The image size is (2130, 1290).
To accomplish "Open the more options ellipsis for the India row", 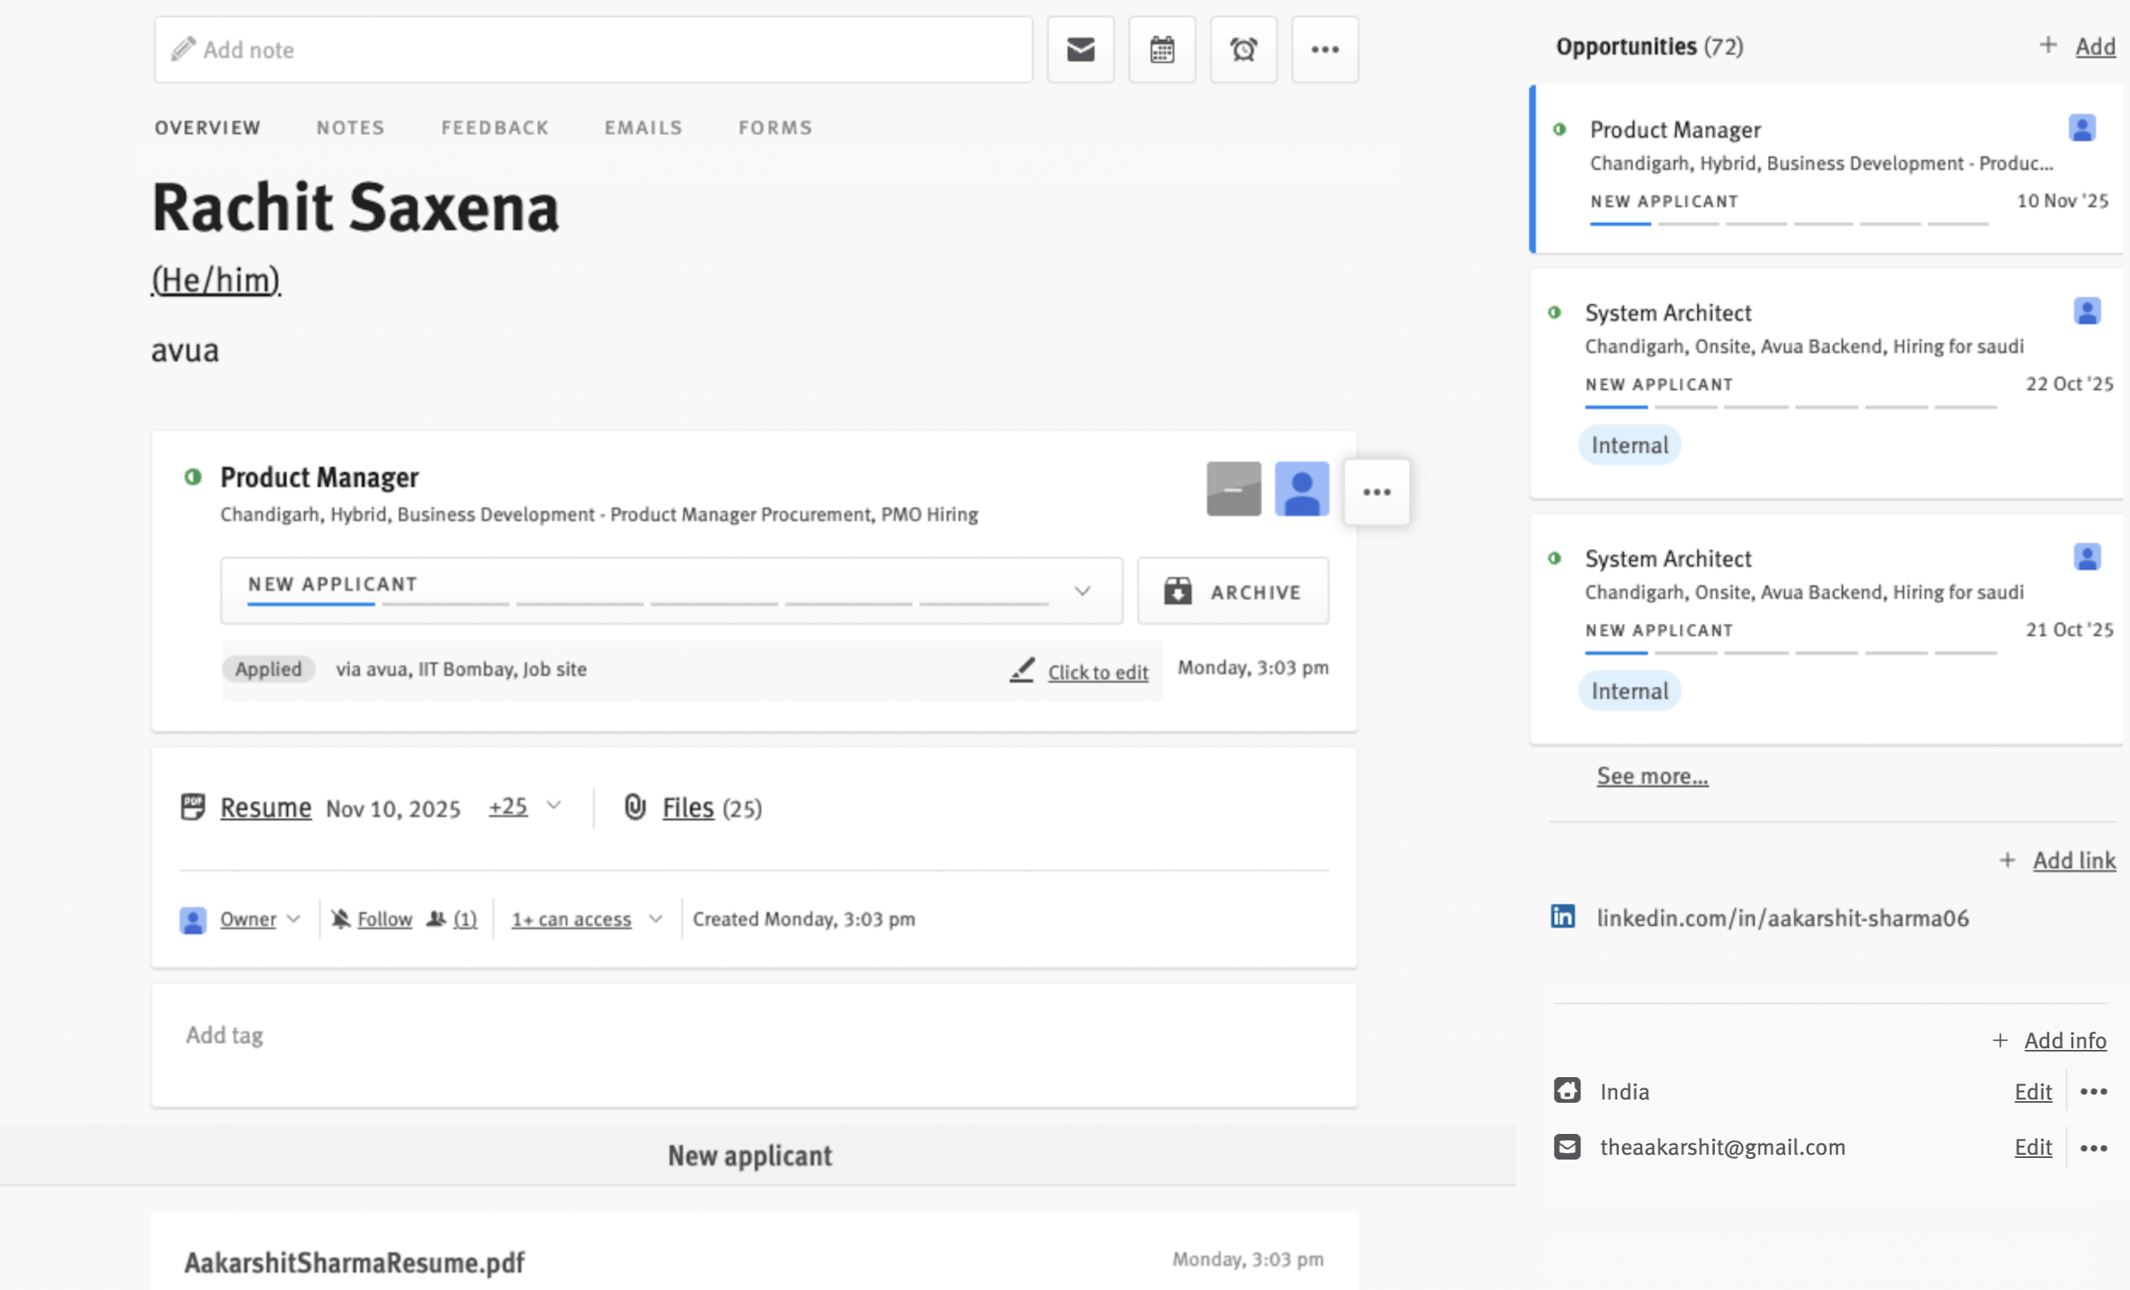I will (2093, 1092).
